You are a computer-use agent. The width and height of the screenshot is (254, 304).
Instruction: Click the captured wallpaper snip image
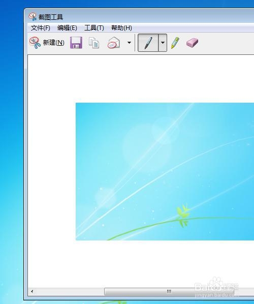pyautogui.click(x=165, y=172)
